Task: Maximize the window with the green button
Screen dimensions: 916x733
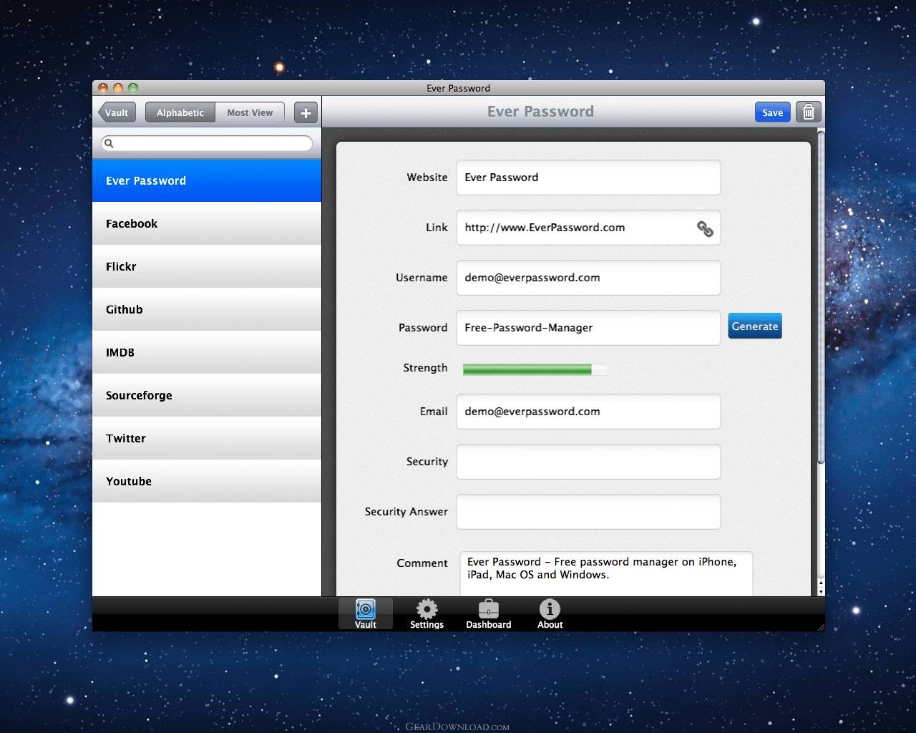Action: pos(133,88)
